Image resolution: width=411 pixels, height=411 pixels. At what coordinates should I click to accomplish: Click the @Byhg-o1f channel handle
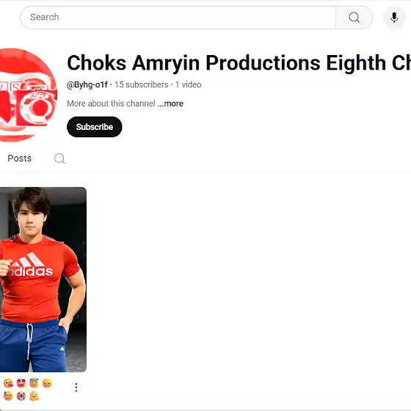click(87, 84)
